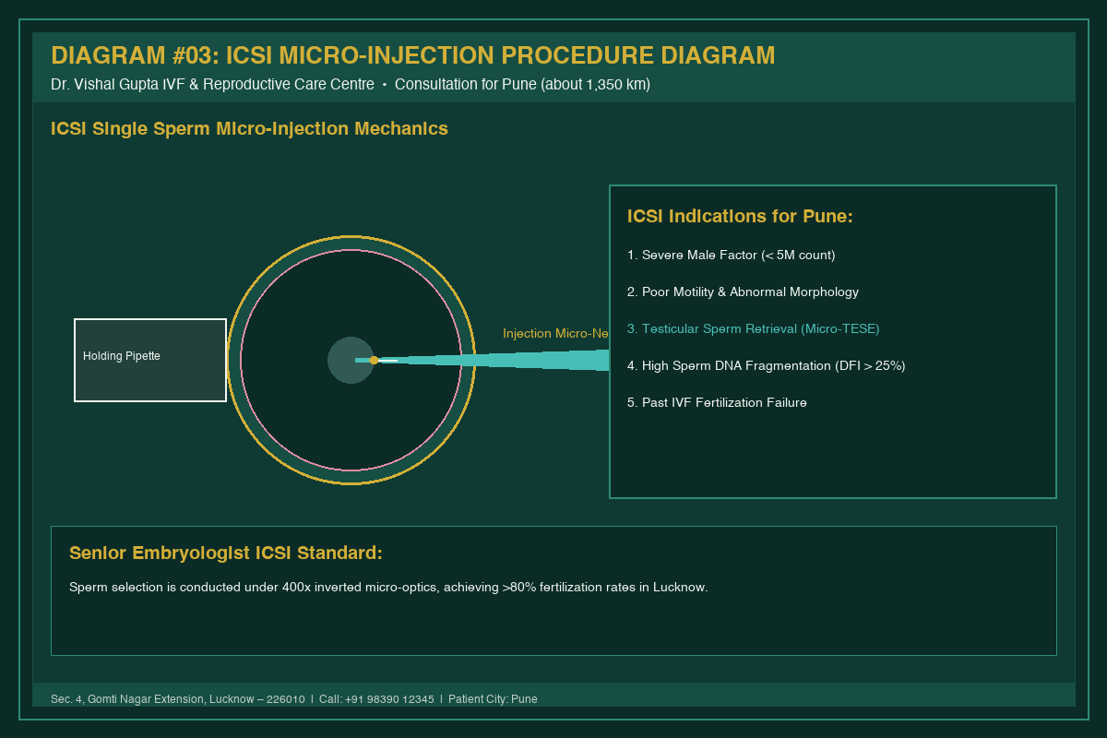Click the orange sperm dot at needle tip
The image size is (1107, 738).
[x=374, y=360]
